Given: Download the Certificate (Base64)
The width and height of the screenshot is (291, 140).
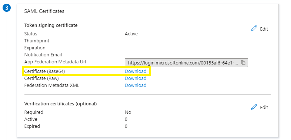Looking at the screenshot, I should [136, 71].
